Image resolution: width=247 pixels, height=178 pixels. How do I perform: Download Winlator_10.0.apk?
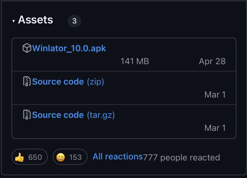69,48
